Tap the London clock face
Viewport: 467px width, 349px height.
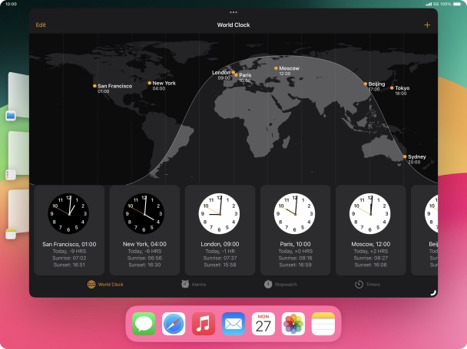coord(220,213)
